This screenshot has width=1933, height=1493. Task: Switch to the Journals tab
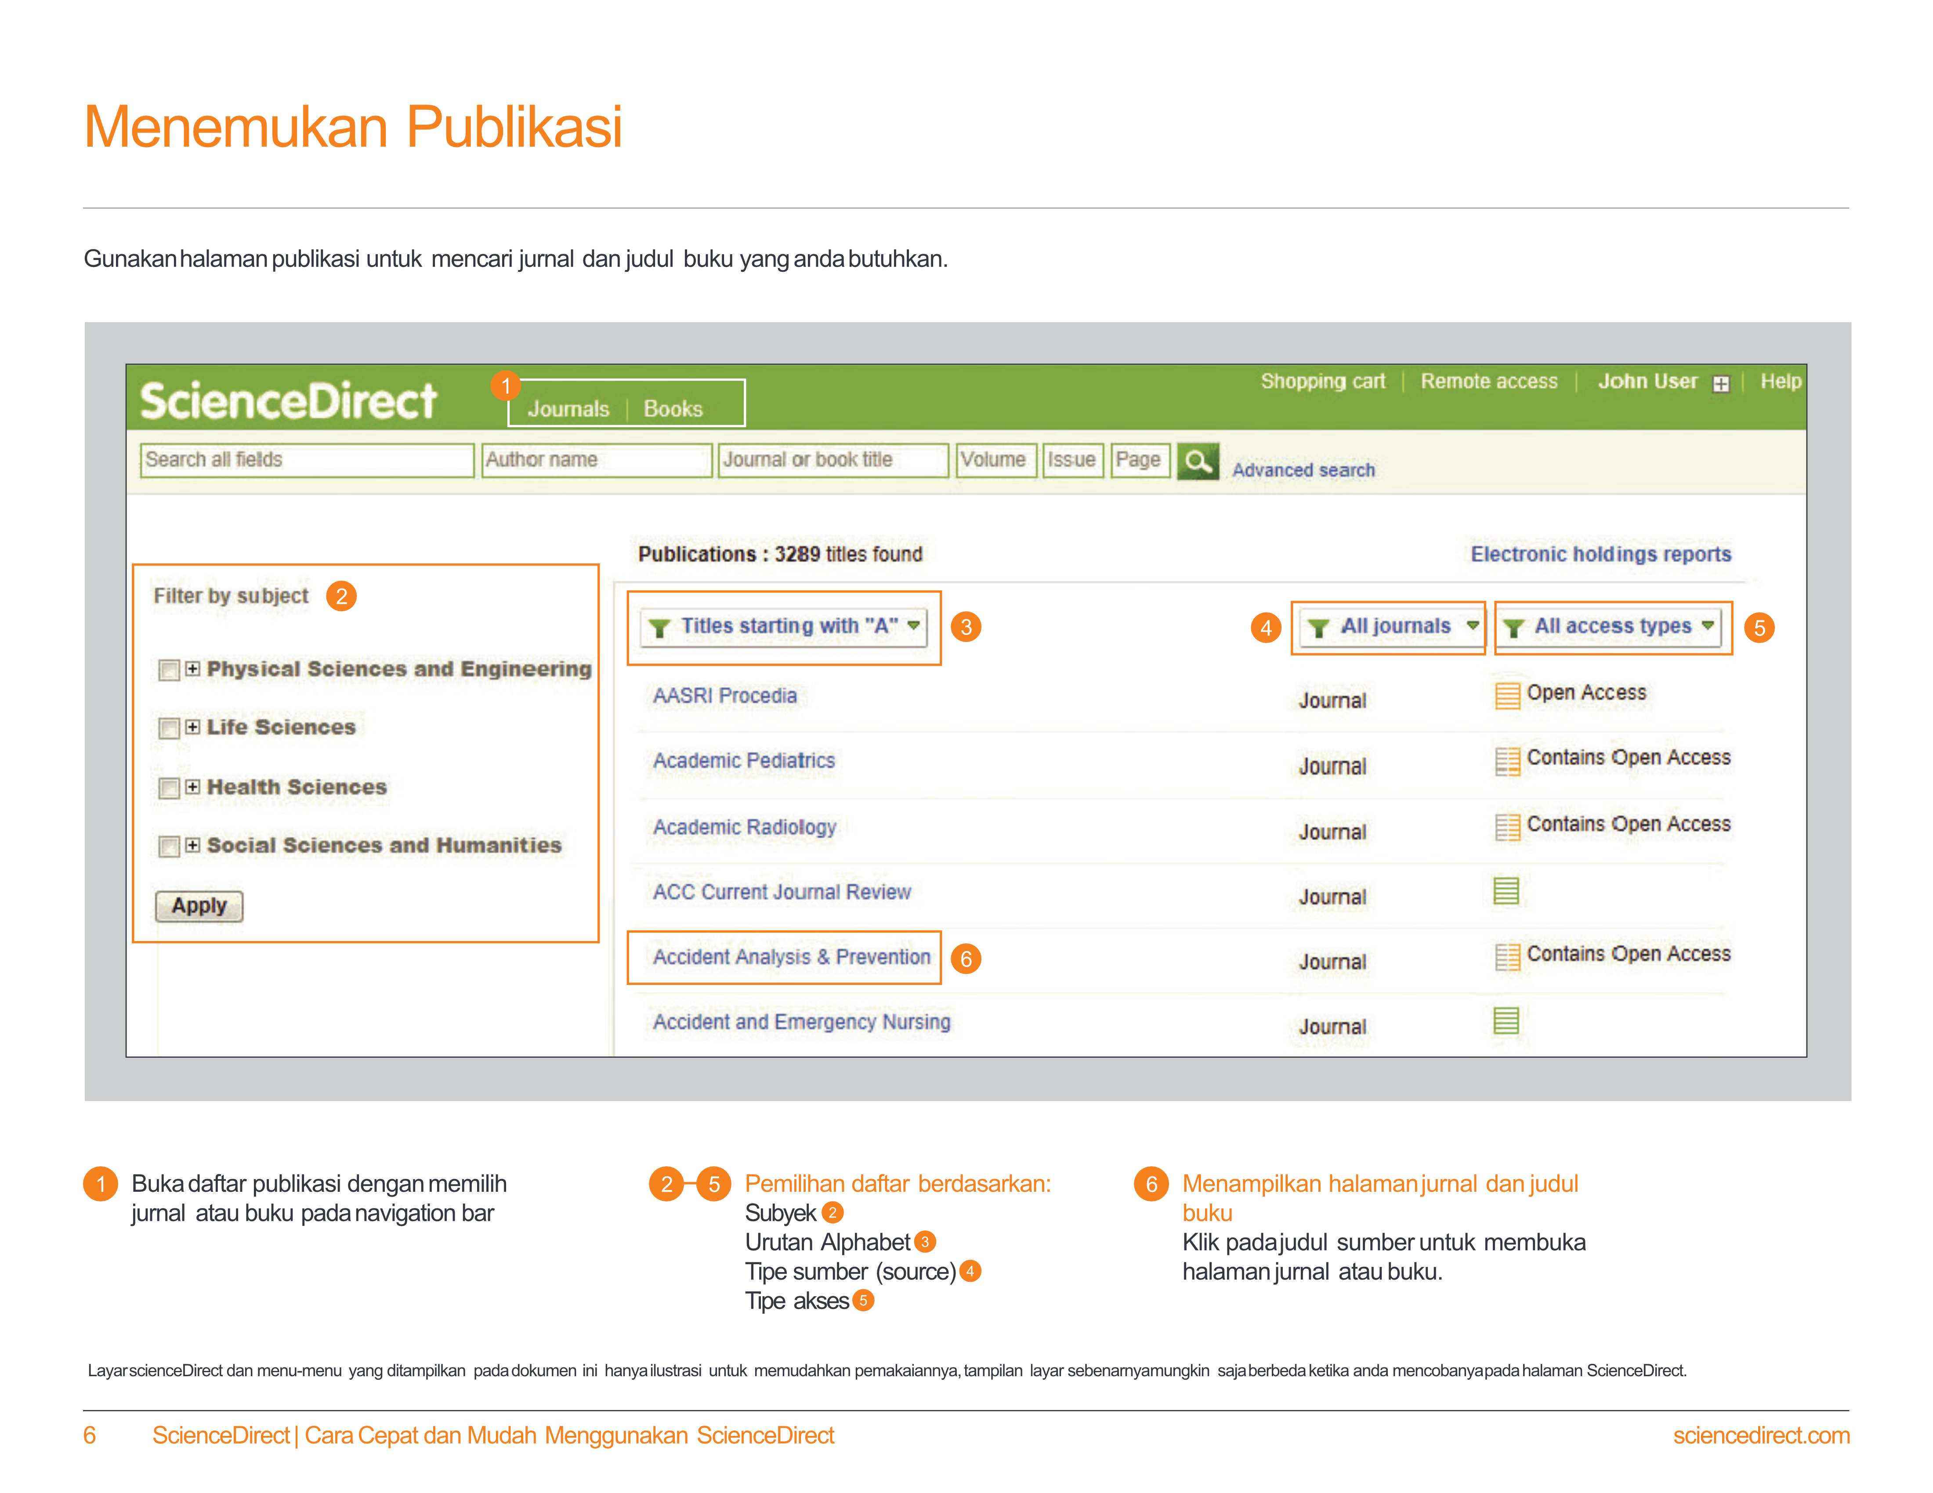point(568,409)
